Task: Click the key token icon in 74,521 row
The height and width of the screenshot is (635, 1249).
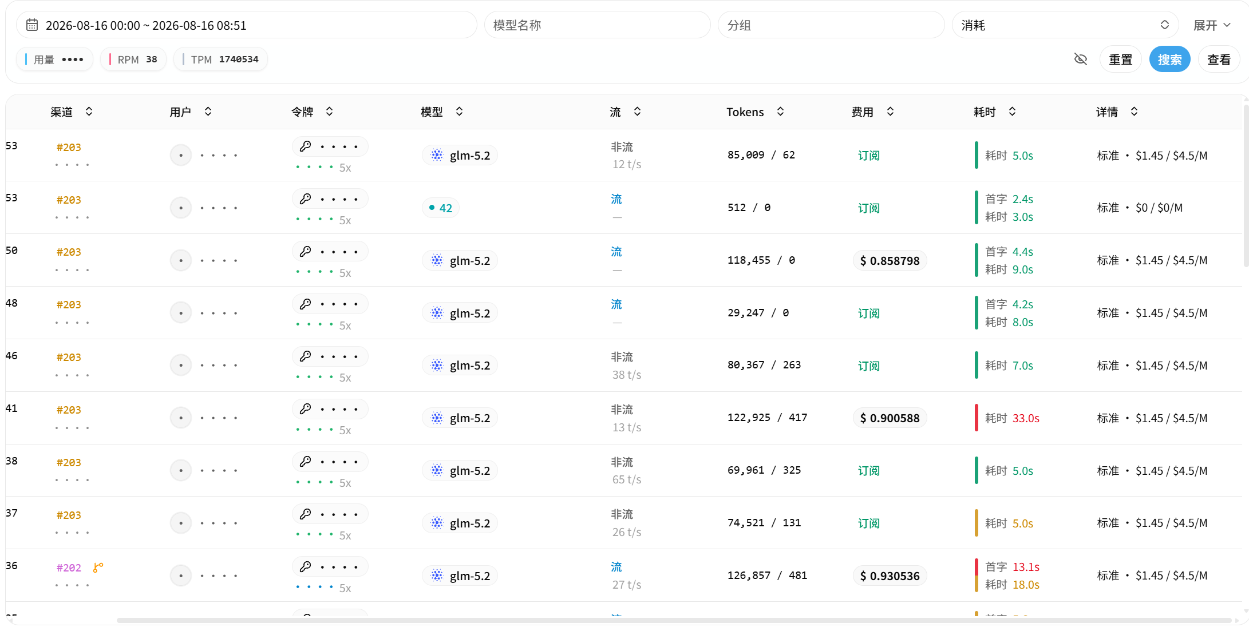Action: (306, 514)
